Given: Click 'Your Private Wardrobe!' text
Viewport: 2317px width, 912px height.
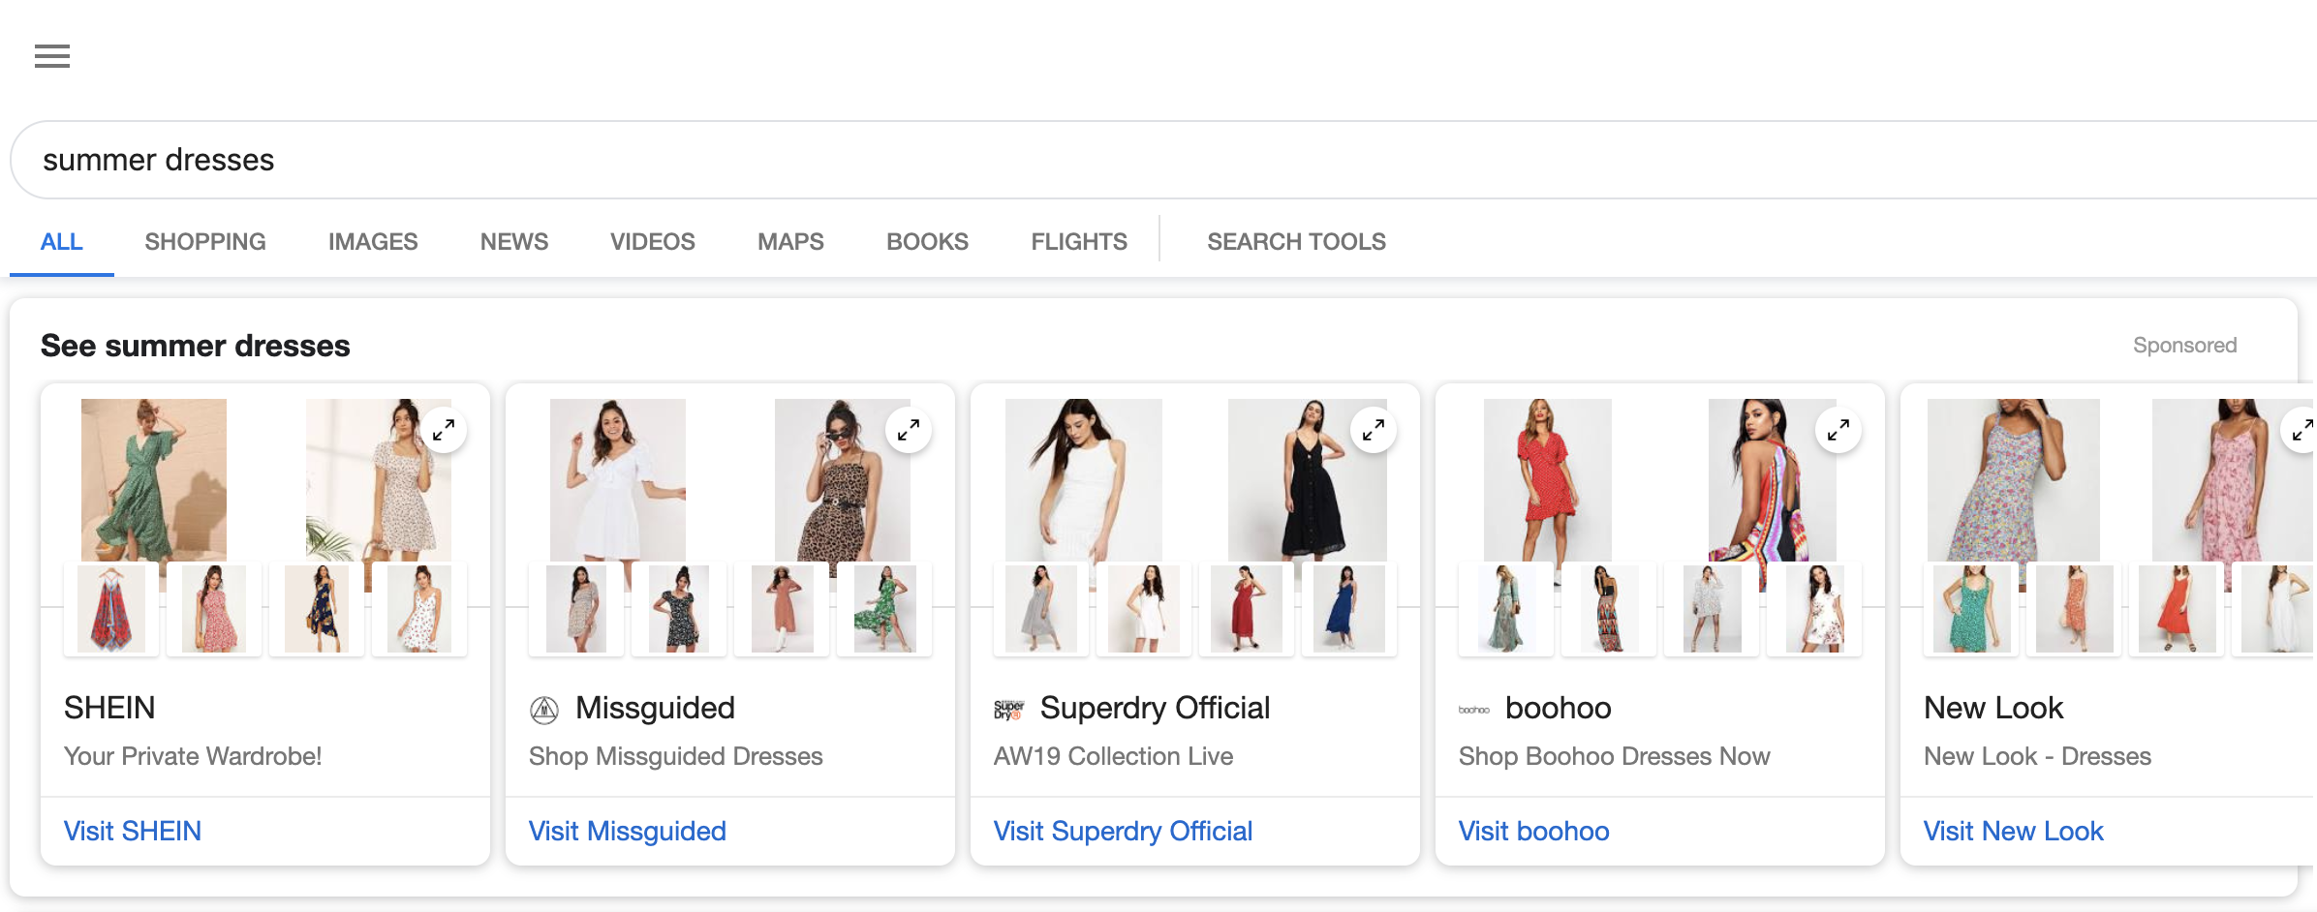Looking at the screenshot, I should 193,756.
